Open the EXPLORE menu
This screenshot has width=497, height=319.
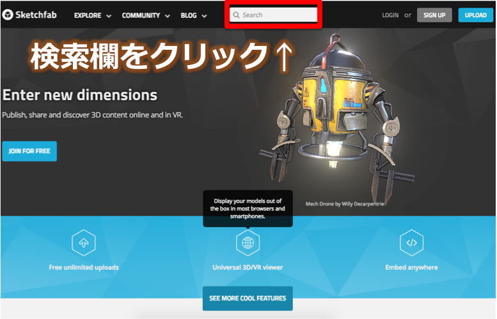point(88,15)
